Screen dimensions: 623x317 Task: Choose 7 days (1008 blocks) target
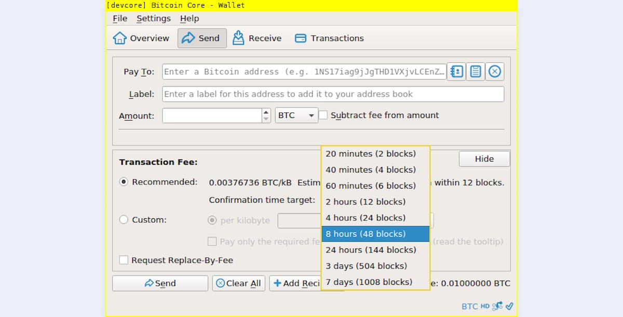click(375, 282)
